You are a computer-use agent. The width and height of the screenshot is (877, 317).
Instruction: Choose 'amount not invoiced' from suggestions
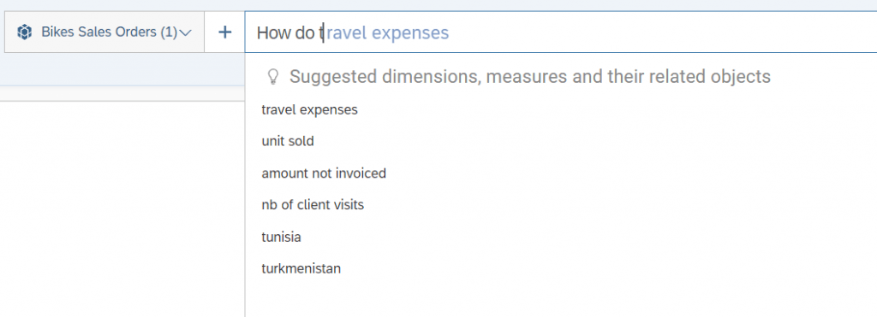[324, 173]
